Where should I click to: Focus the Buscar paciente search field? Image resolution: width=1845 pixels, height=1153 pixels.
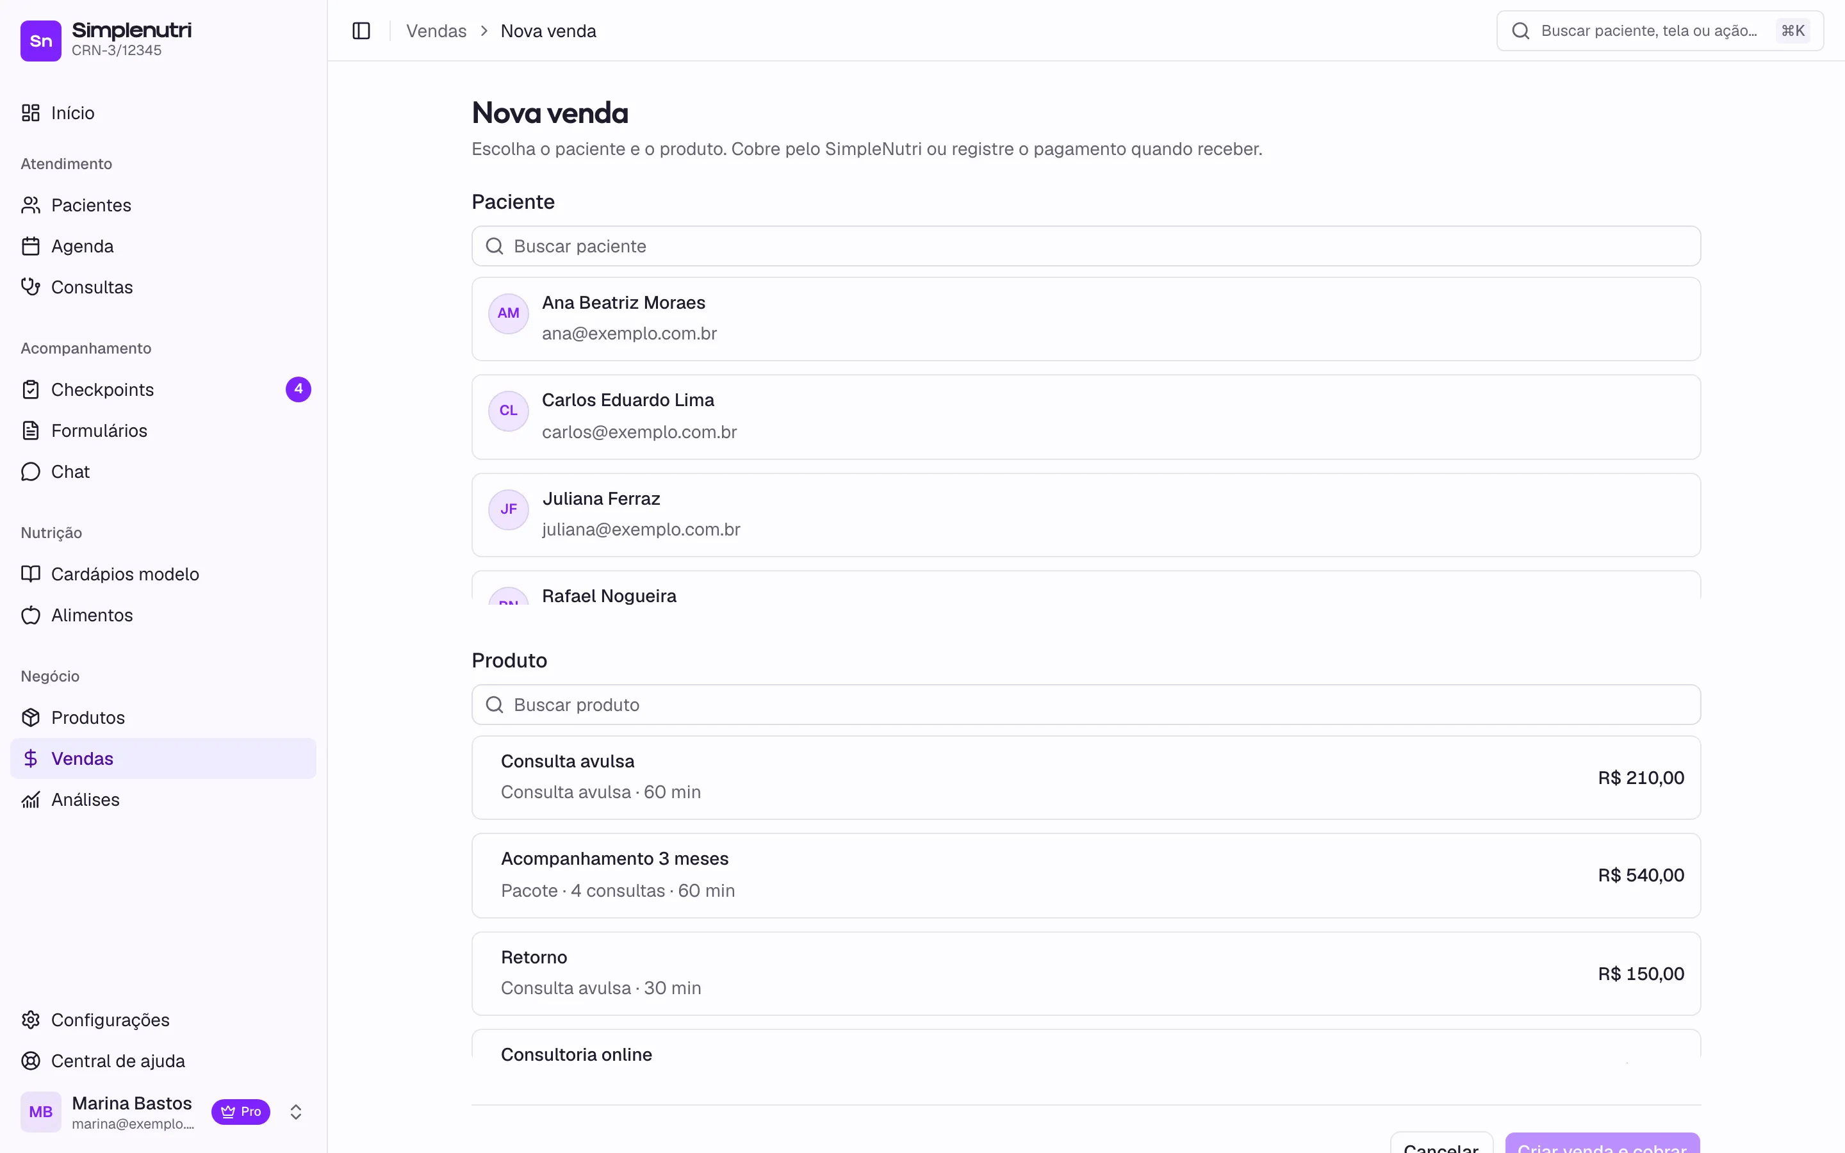coord(1086,247)
